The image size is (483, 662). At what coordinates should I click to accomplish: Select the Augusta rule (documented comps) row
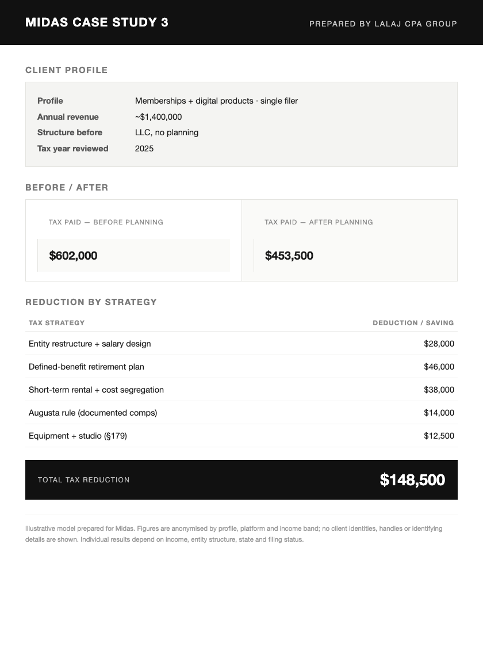click(x=241, y=413)
